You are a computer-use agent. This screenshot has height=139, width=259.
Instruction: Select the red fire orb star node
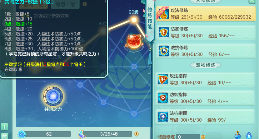[x=134, y=42]
